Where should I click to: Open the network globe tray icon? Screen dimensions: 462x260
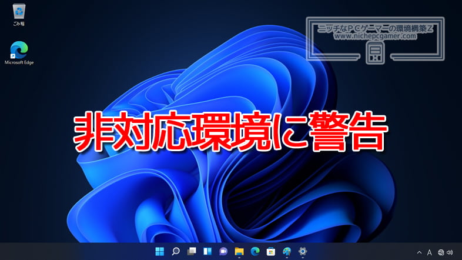tap(441, 252)
